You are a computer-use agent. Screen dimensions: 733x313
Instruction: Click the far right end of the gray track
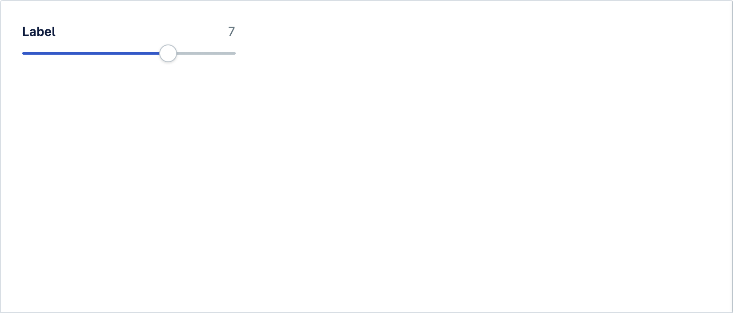(234, 53)
